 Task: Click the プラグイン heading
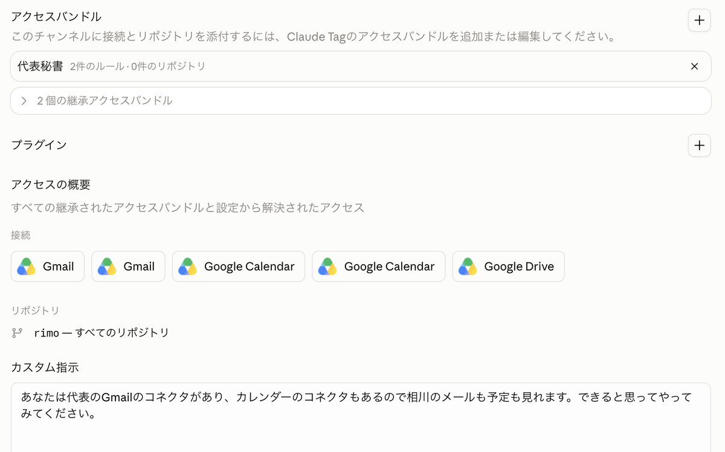coord(39,145)
